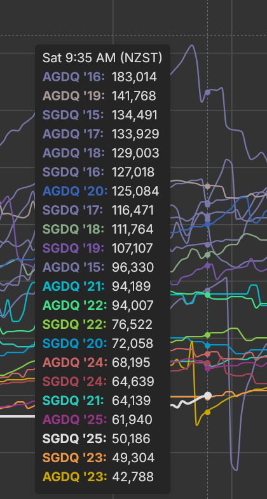Viewport: 267px width, 499px height.
Task: Click the SGDQ '21 teal tooltip label
Action: 73,401
